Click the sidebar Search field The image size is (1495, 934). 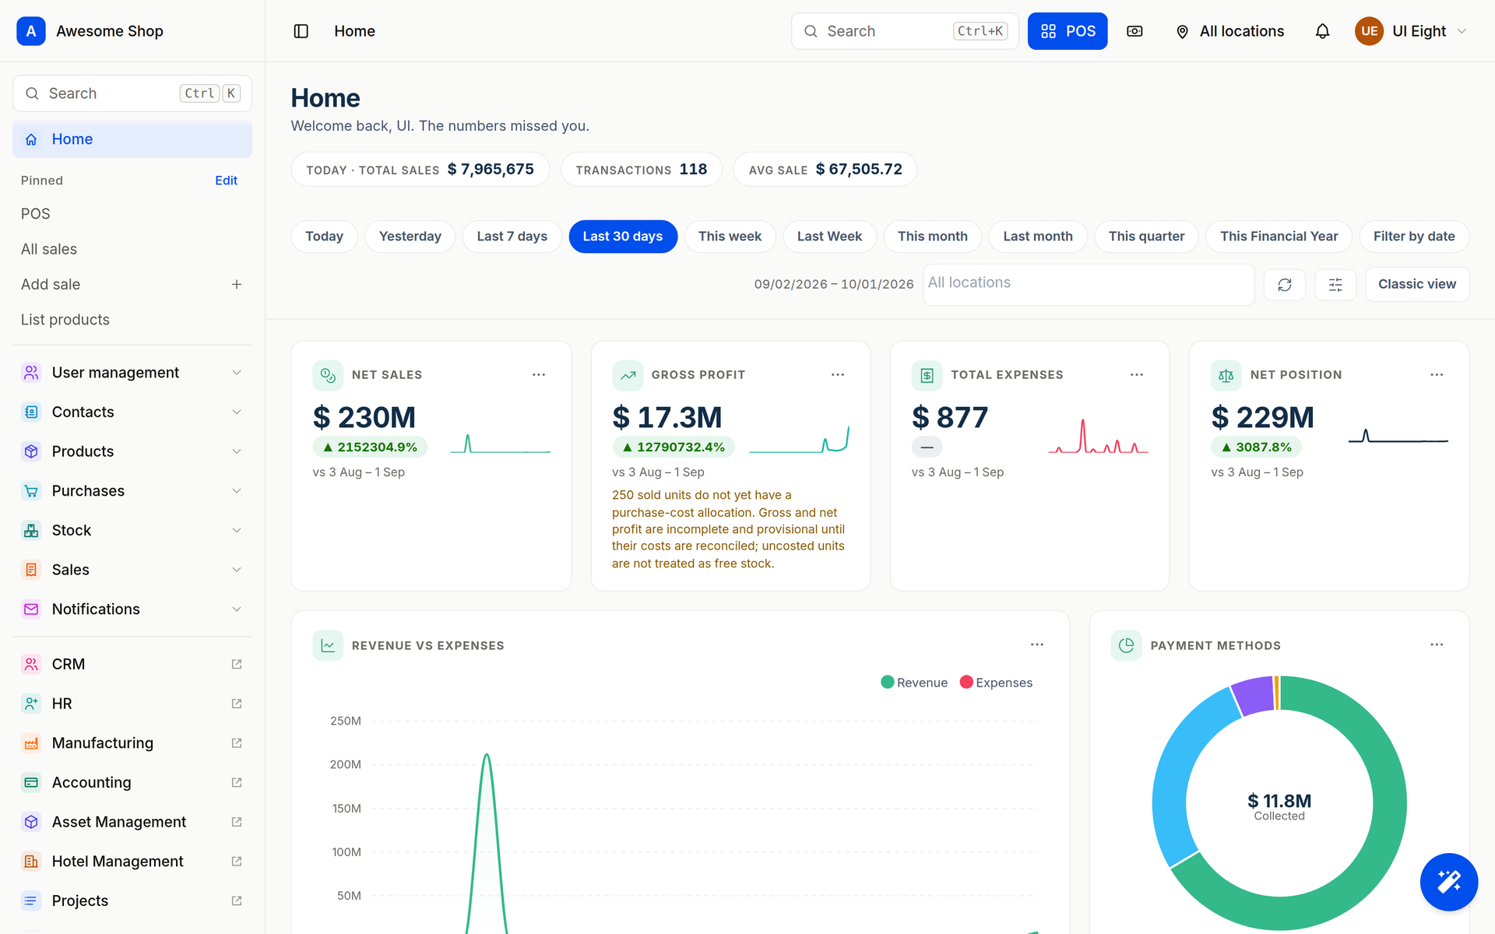[x=132, y=93]
